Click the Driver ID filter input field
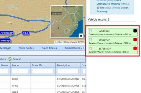 point(43,71)
